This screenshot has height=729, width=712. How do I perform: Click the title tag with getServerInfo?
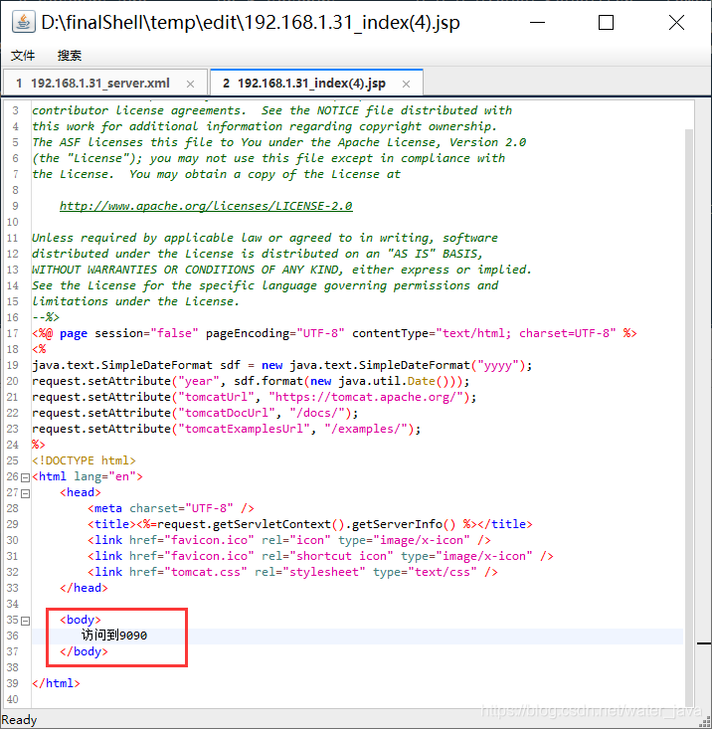(x=310, y=524)
